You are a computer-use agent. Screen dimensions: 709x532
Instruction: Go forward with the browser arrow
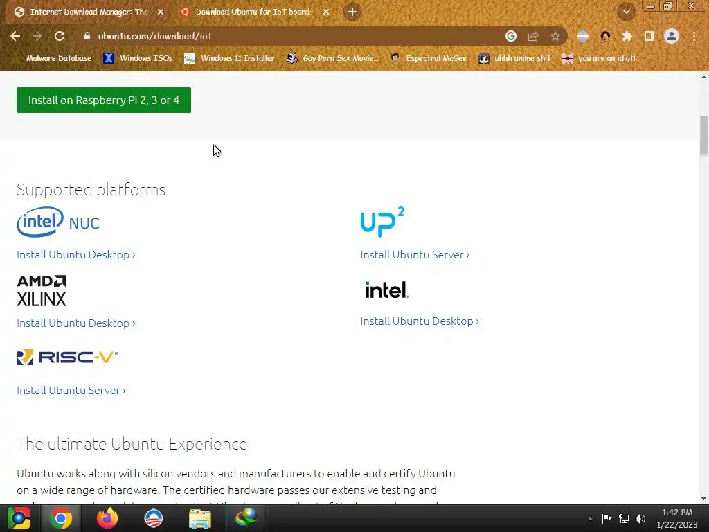(37, 36)
